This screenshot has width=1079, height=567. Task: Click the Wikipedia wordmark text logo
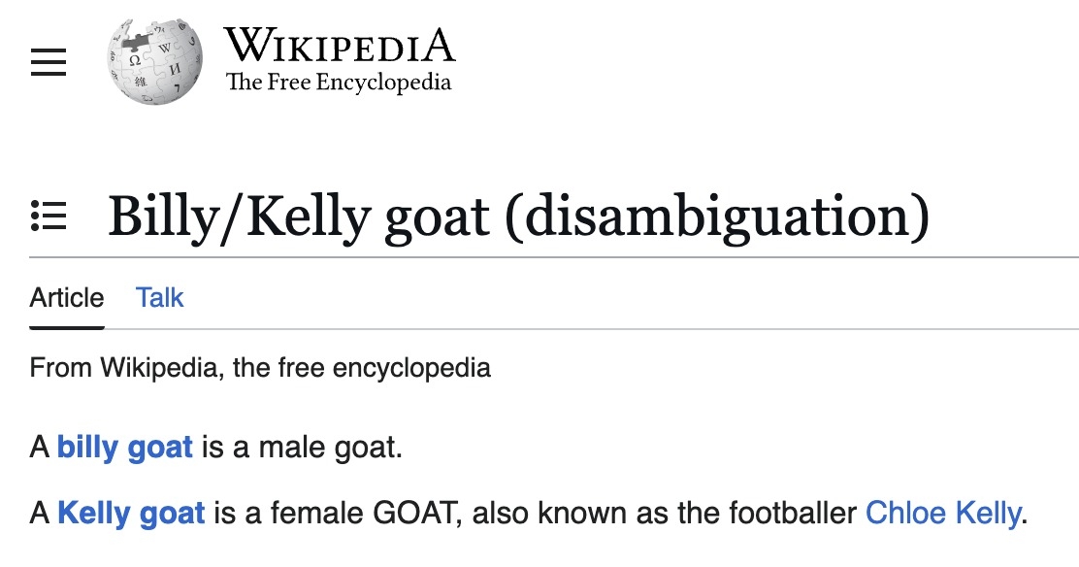click(339, 46)
